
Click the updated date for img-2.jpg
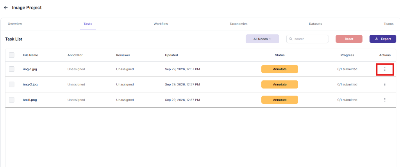coord(182,84)
